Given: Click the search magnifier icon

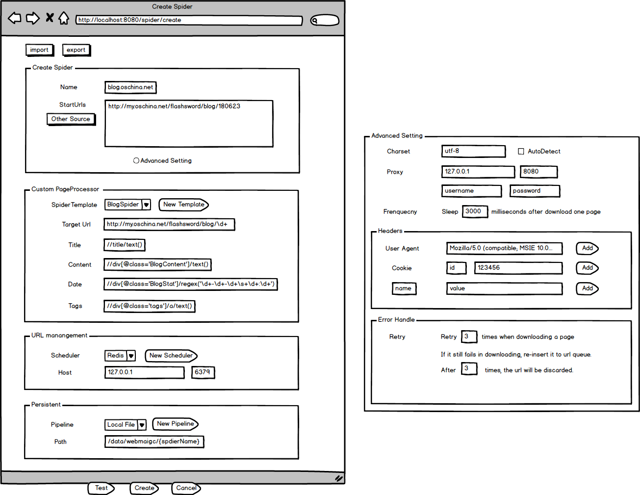Looking at the screenshot, I should click(314, 20).
